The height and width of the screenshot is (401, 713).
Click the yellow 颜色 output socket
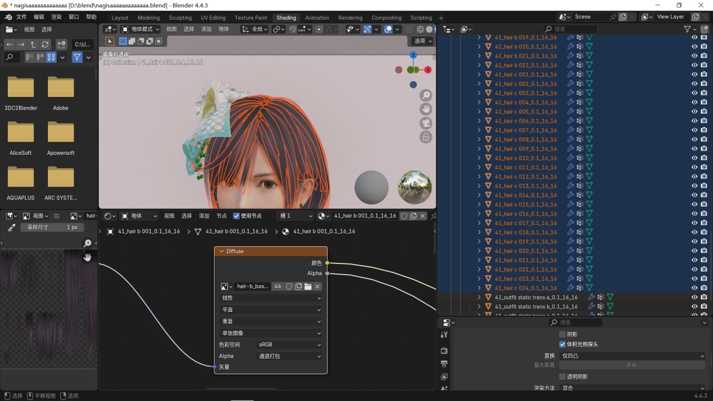click(327, 263)
